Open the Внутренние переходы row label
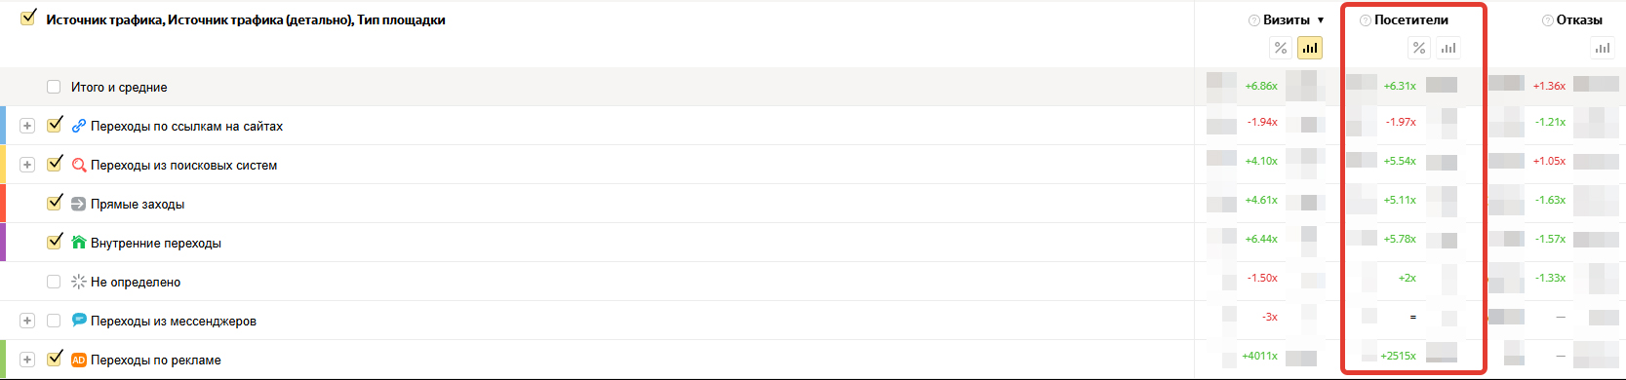This screenshot has width=1626, height=380. 156,243
